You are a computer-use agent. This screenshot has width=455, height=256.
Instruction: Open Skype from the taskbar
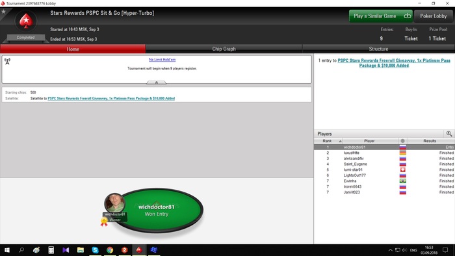pyautogui.click(x=95, y=250)
